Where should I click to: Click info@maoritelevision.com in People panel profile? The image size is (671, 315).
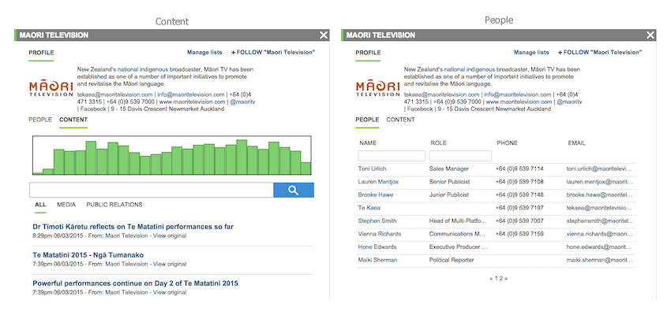click(518, 94)
